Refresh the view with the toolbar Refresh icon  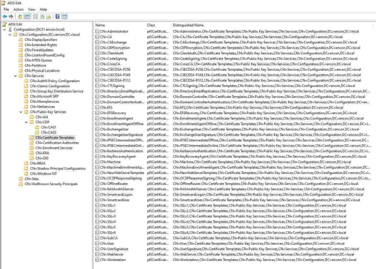click(42, 16)
